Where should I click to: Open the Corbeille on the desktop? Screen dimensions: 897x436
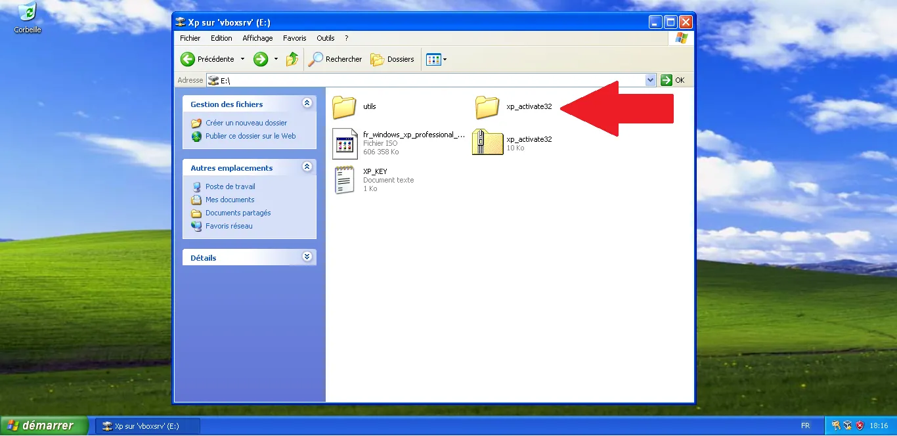(26, 12)
